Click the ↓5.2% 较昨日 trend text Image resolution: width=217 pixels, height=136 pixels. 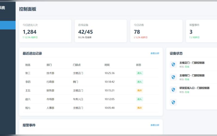(141, 37)
